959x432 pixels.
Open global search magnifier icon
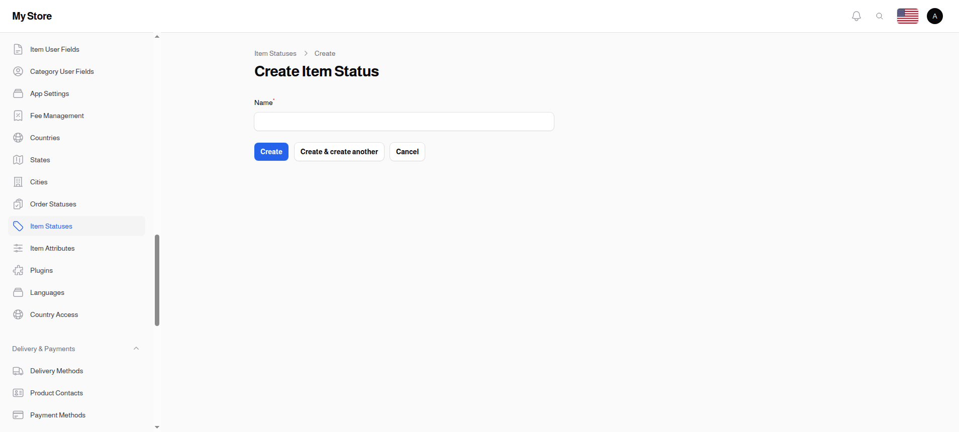880,16
